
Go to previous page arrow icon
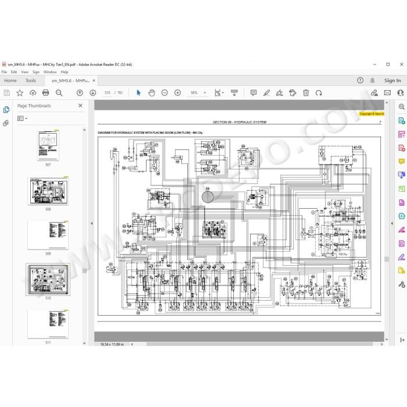click(x=80, y=93)
